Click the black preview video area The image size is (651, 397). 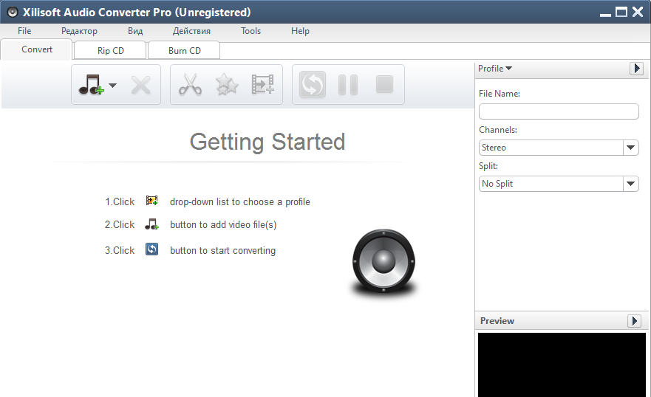(562, 365)
